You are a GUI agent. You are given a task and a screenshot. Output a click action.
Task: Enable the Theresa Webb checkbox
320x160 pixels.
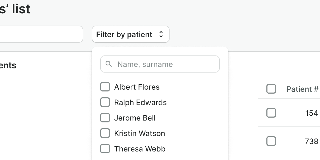coord(105,149)
